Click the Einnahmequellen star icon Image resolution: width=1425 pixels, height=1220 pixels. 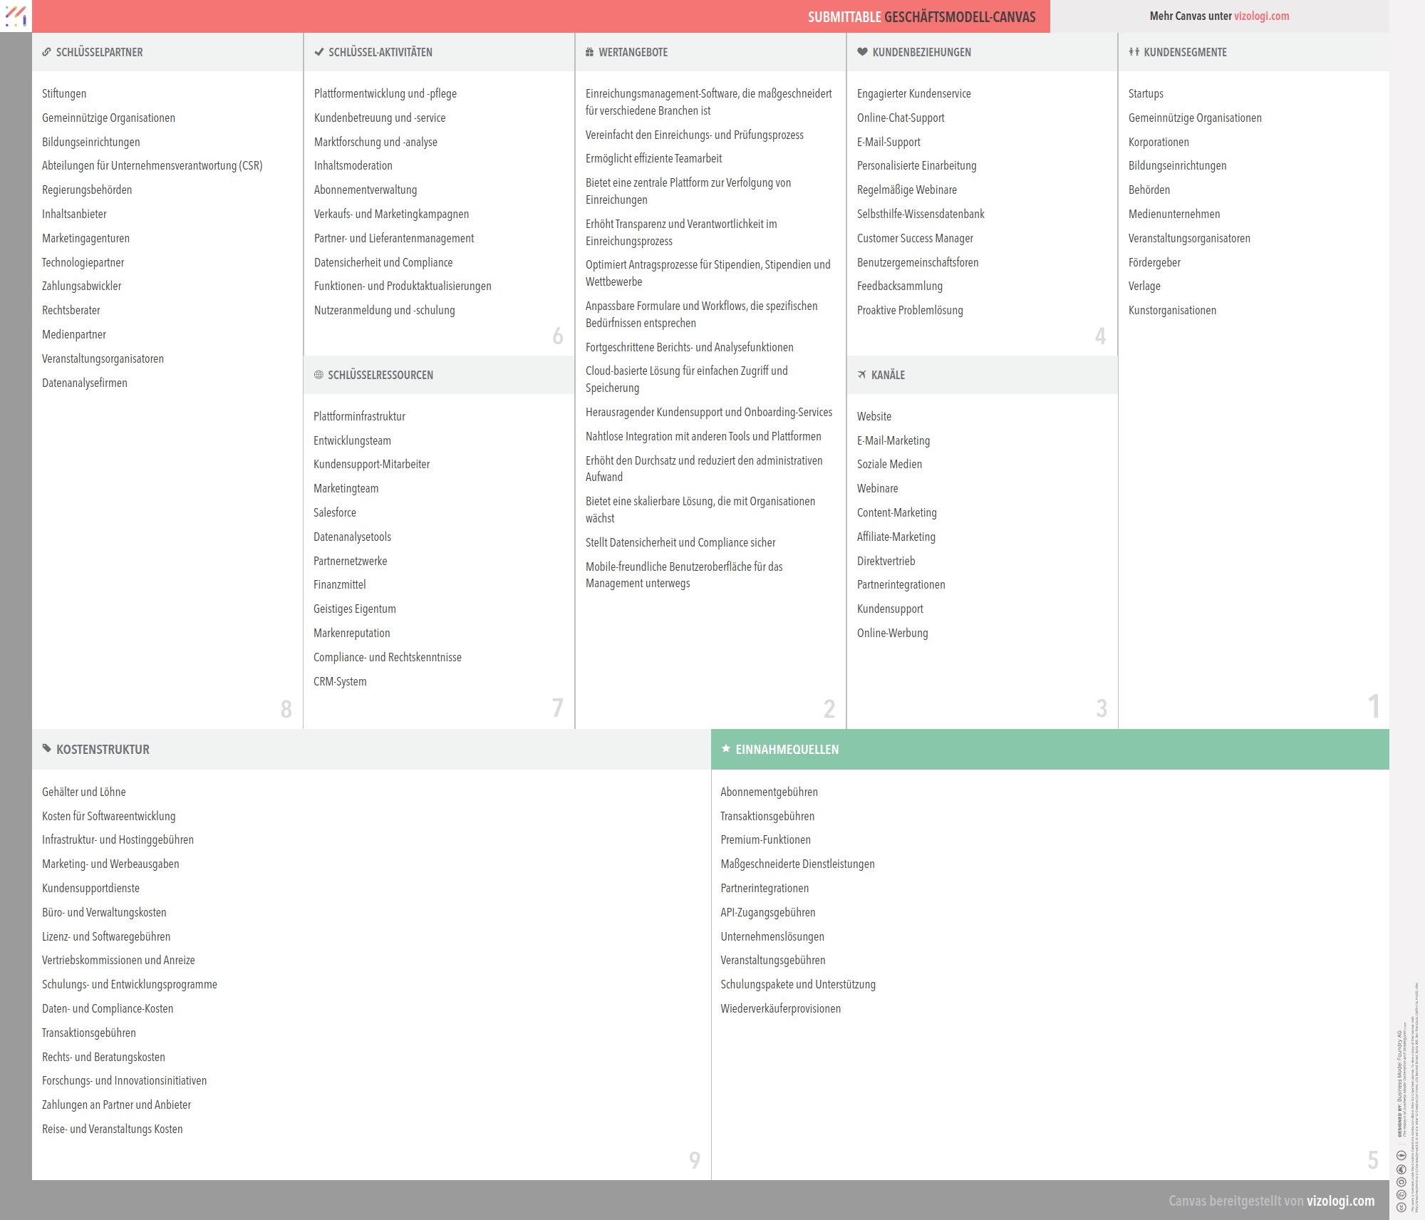point(726,748)
